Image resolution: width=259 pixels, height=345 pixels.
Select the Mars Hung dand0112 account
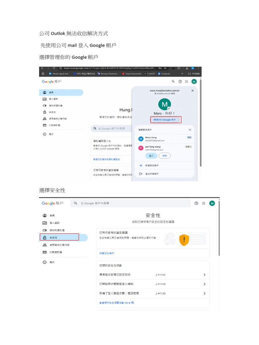coord(165,139)
